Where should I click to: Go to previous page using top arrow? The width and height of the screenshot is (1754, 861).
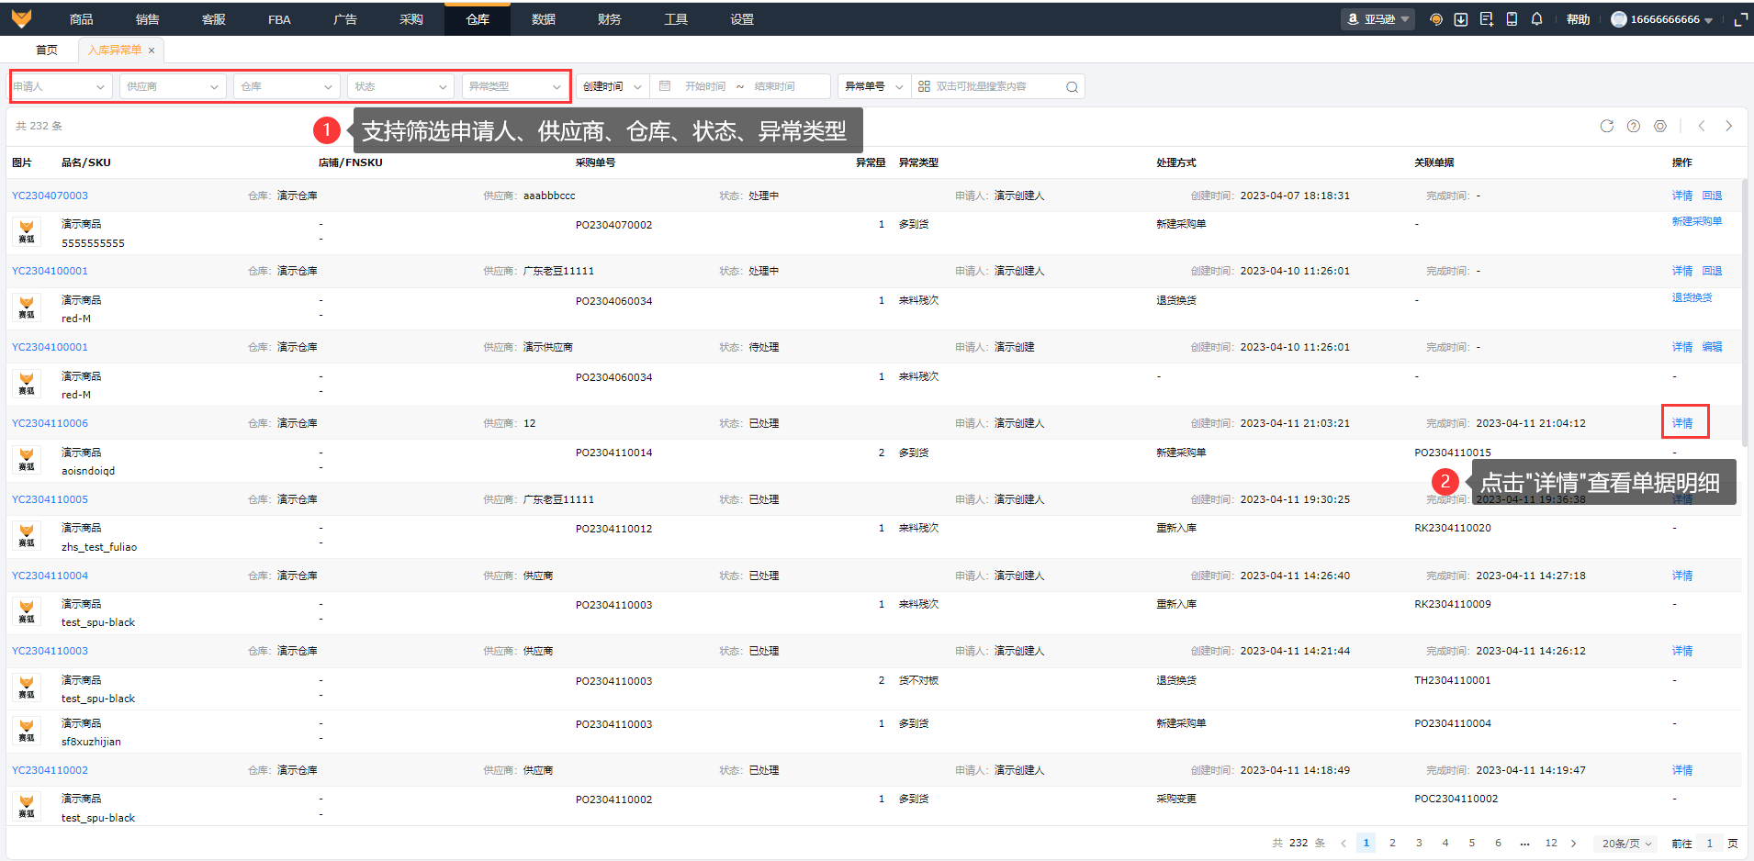click(1702, 126)
